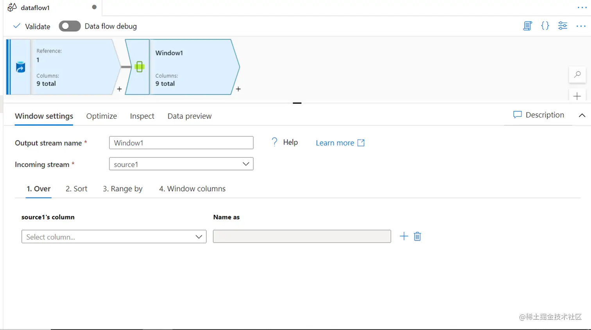
Task: Open the Select column dropdown
Action: tap(114, 237)
